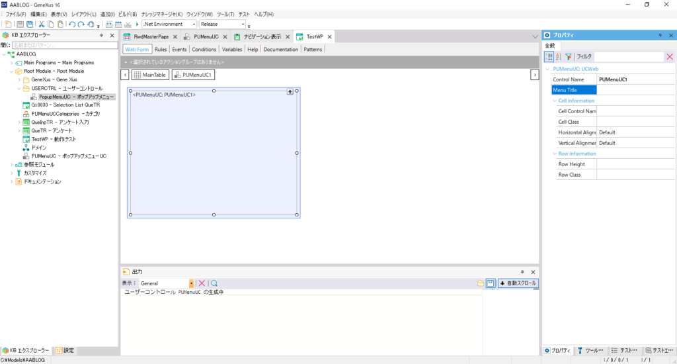Click the New Object toolbar icon
Screen dimensions: 677x364
tap(8, 24)
